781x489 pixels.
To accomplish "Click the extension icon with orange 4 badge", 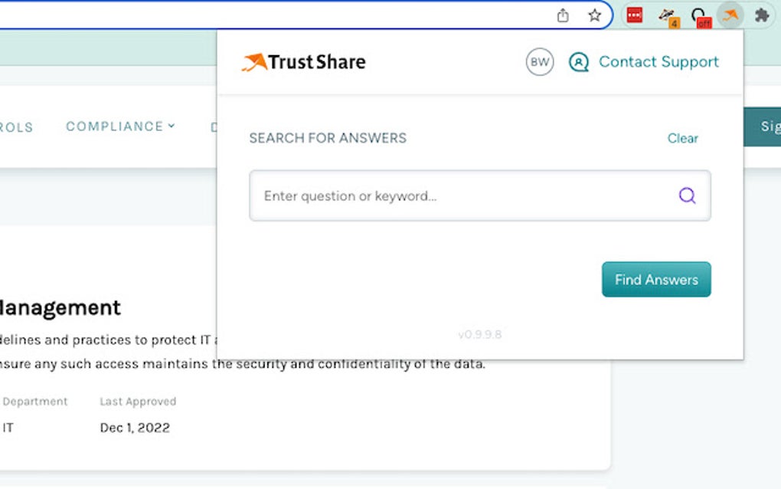I will pos(667,13).
